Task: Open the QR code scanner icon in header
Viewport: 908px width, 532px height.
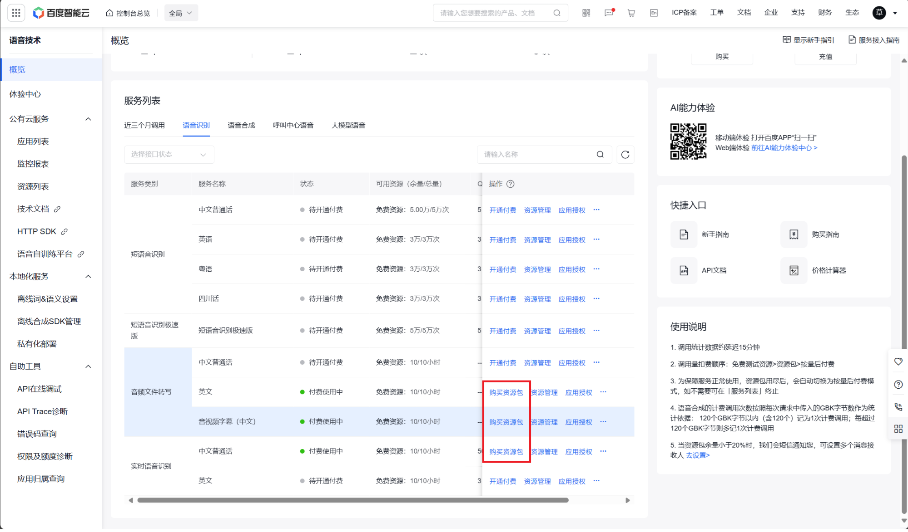Action: [x=586, y=13]
